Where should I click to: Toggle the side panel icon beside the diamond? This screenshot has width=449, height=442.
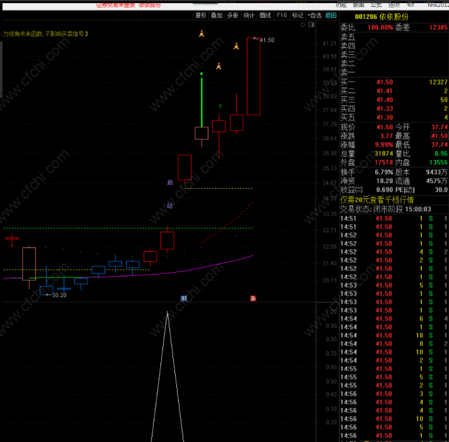(x=312, y=25)
